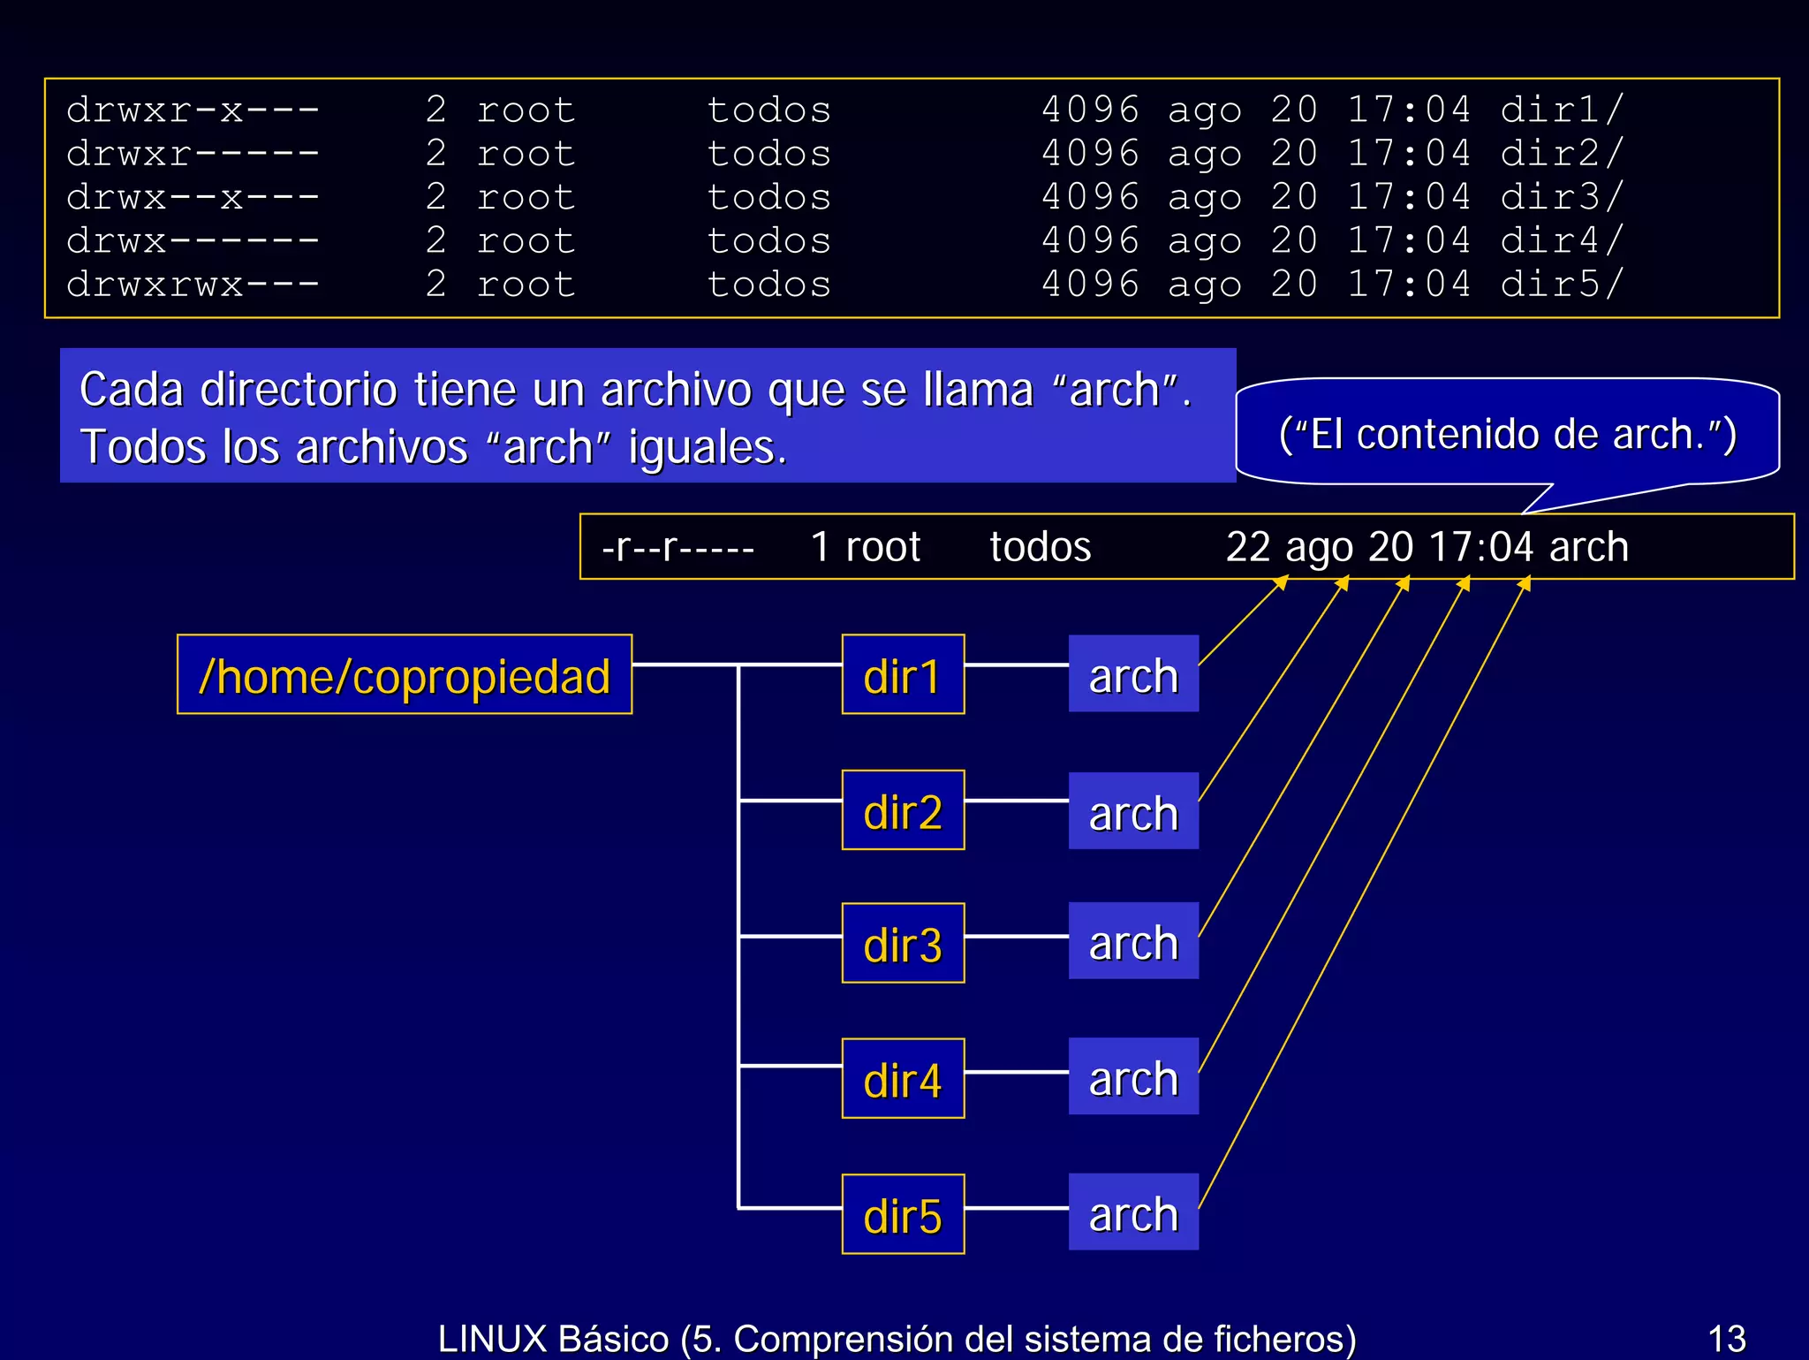Click "dir2/" in the listing
Image resolution: width=1809 pixels, height=1360 pixels.
click(1562, 154)
